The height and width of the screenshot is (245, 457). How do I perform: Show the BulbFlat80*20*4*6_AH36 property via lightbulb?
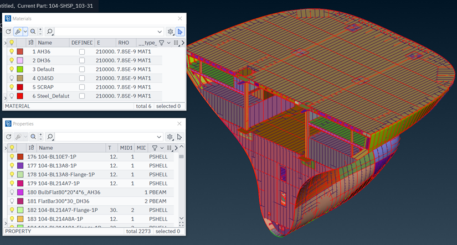11,192
